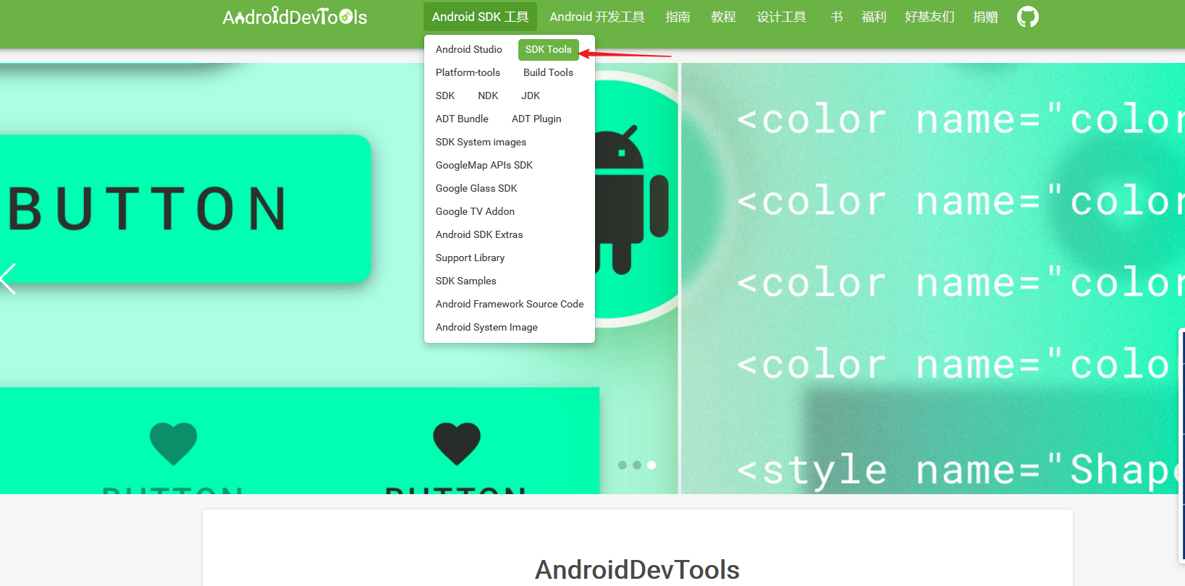Select the first carousel dot indicator
The width and height of the screenshot is (1185, 586).
tap(623, 465)
